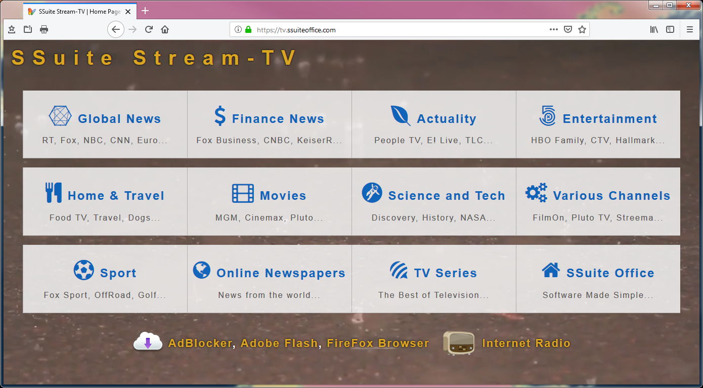The image size is (703, 388).
Task: Open the Actuality category link
Action: (x=447, y=119)
